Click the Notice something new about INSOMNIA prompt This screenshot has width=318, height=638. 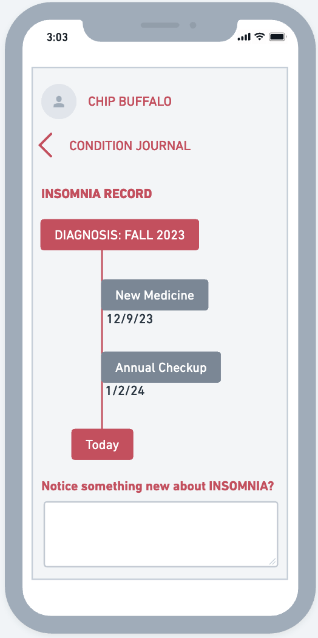point(158,486)
